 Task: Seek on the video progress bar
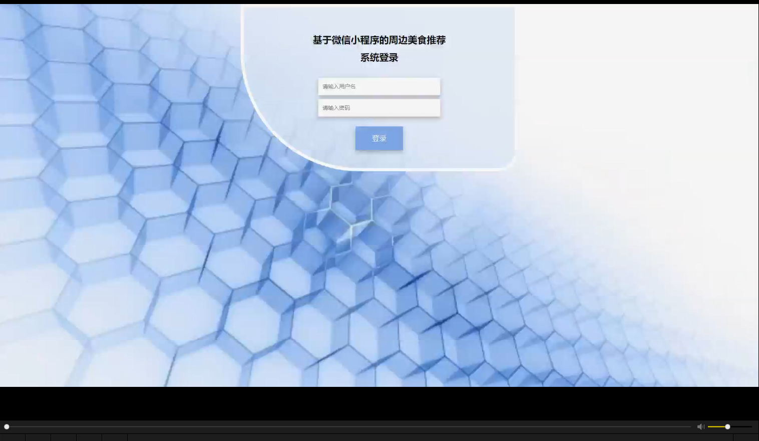(348, 426)
